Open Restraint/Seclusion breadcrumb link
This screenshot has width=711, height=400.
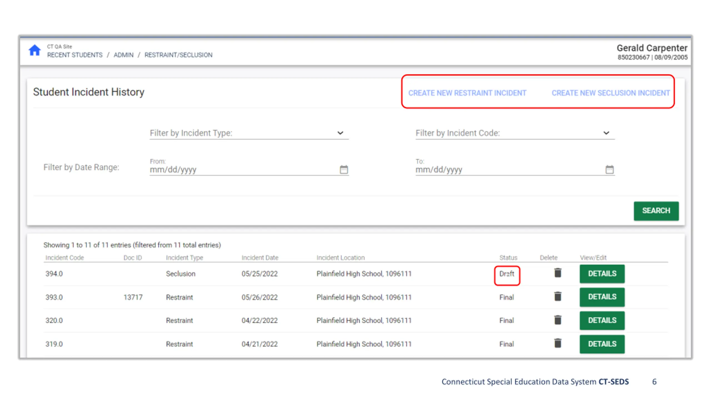pyautogui.click(x=178, y=55)
